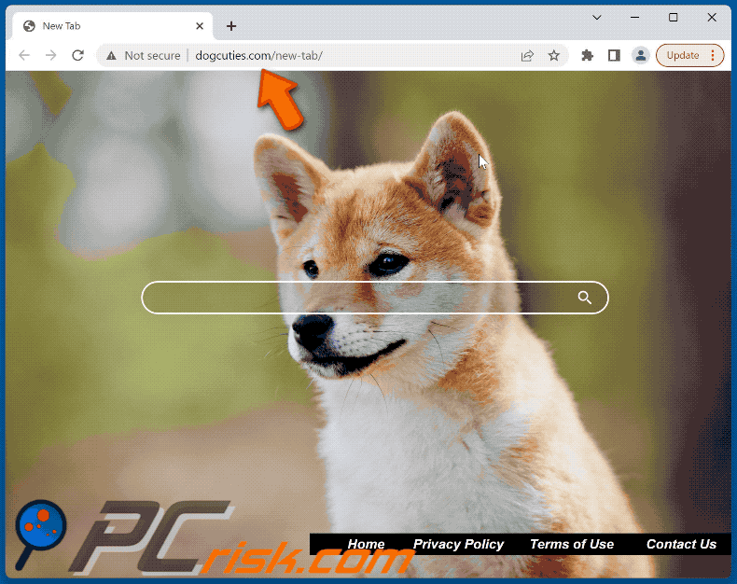Close the New Tab tab
737x584 pixels.
[x=200, y=26]
